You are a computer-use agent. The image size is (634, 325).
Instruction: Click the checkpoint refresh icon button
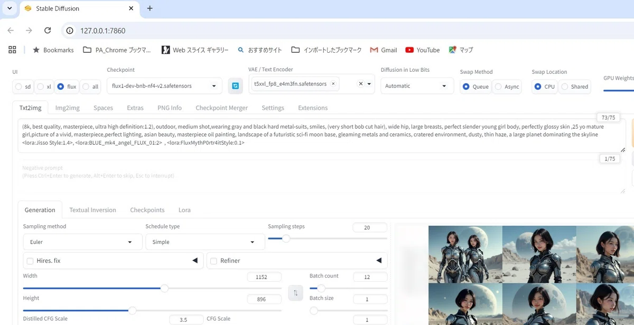(235, 86)
